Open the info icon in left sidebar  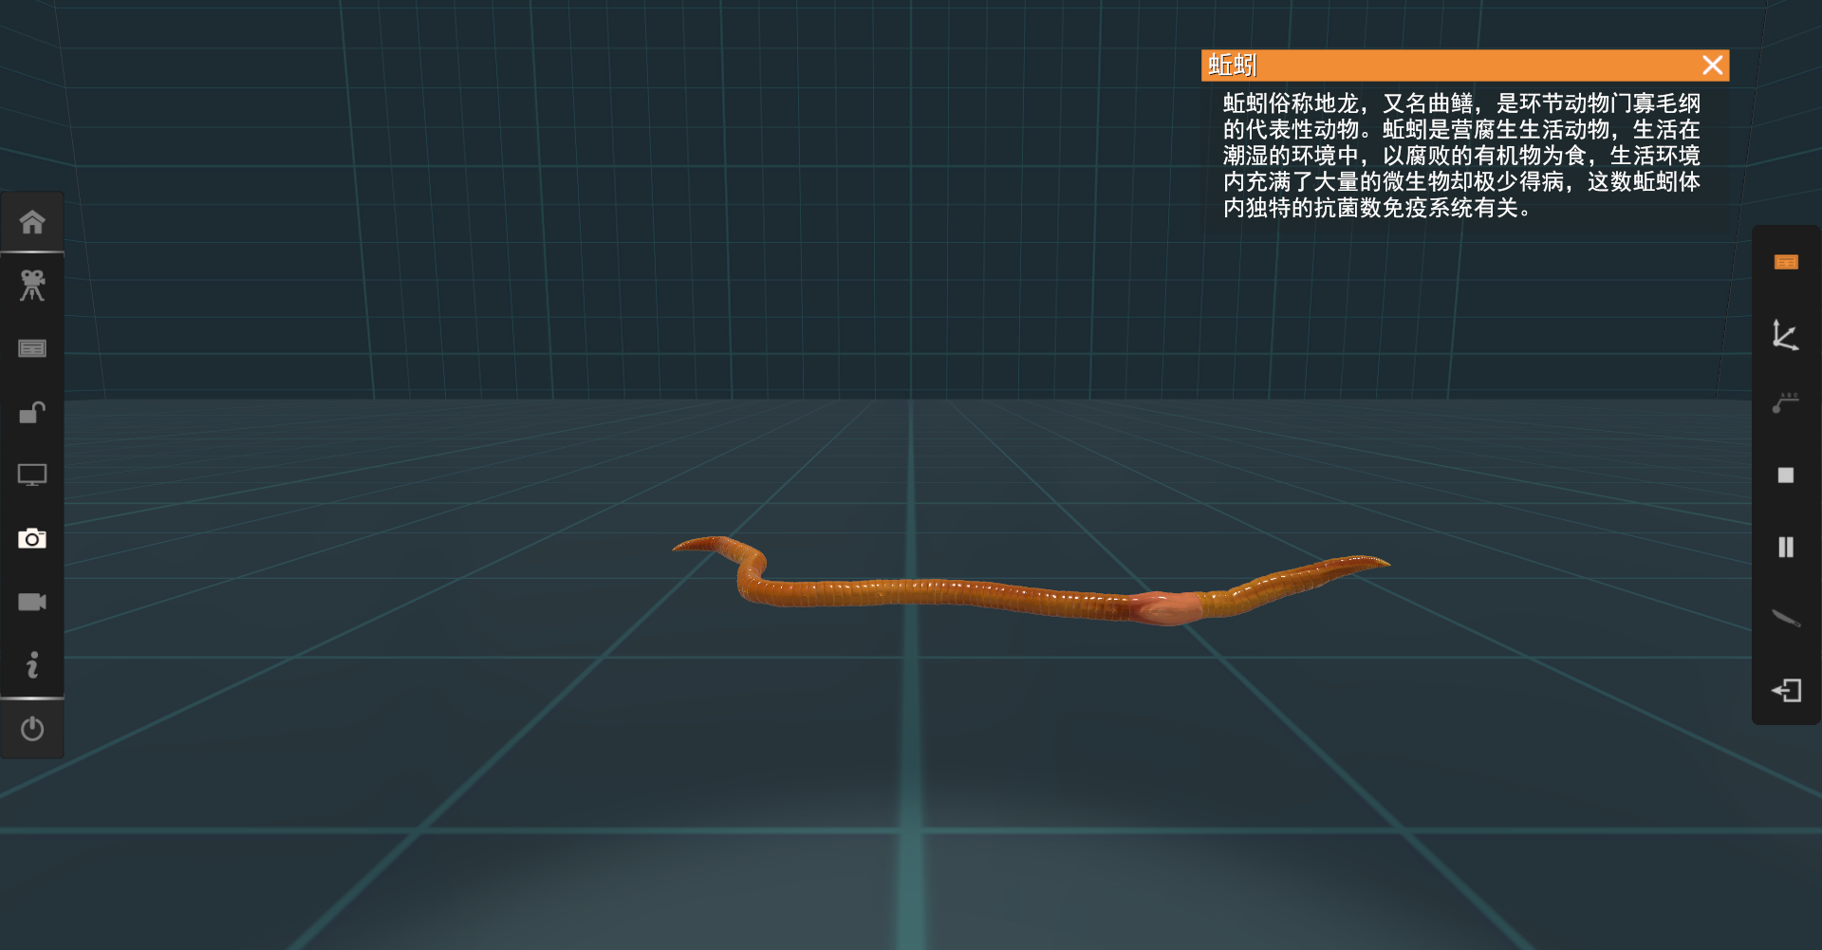click(32, 664)
